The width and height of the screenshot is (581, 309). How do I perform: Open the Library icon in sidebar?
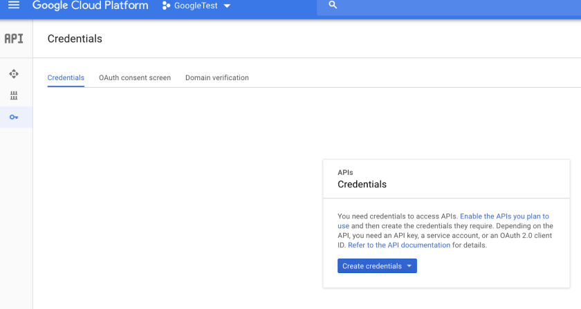coord(14,95)
